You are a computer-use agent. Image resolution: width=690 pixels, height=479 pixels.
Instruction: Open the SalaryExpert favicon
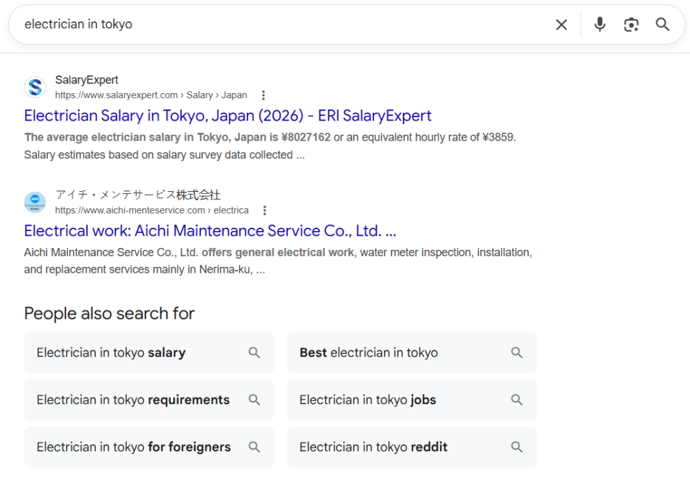[x=35, y=87]
